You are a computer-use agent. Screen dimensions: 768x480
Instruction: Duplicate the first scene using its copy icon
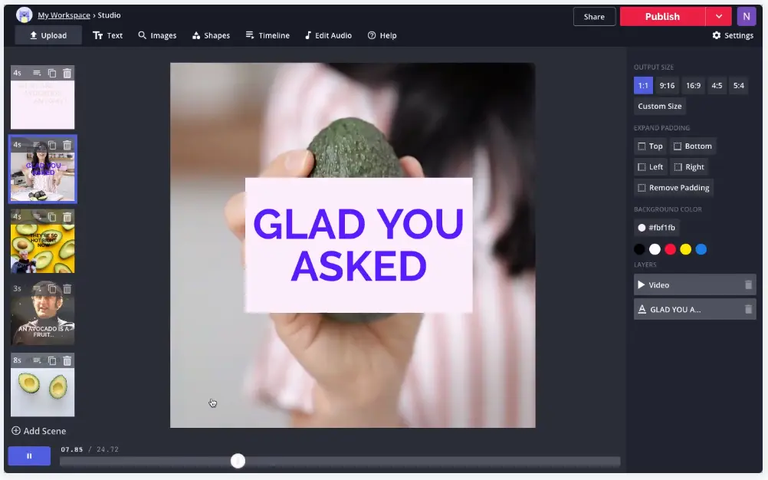52,74
